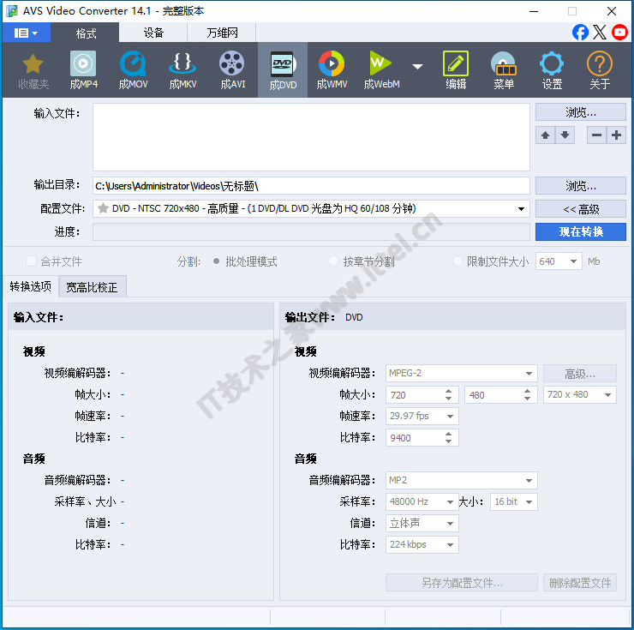Viewport: 634px width, 630px height.
Task: Select the 成DVD format icon
Action: pos(283,70)
